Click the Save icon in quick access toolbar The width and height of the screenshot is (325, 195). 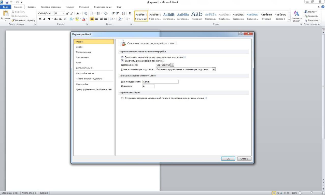[7, 2]
